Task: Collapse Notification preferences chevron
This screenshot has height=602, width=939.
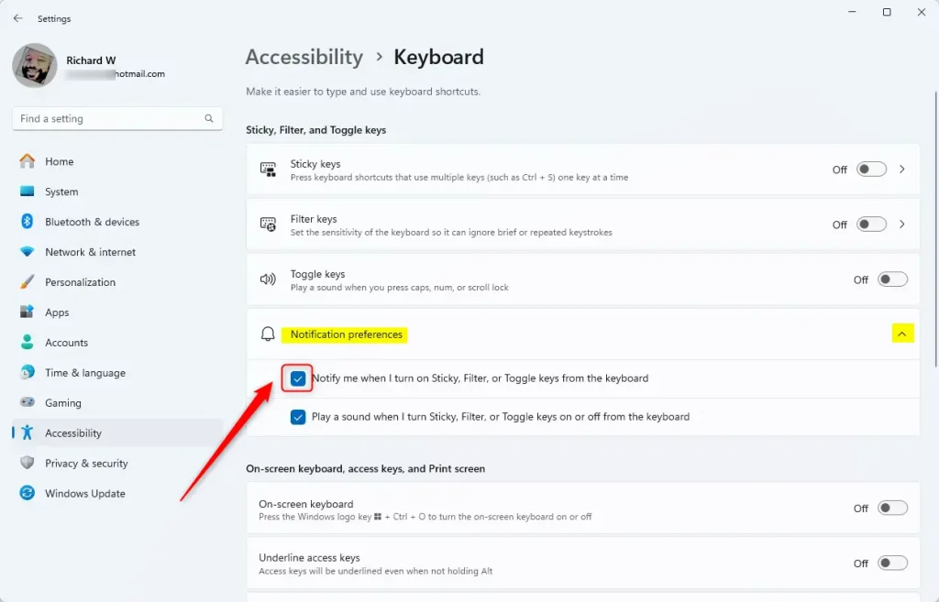Action: (902, 334)
